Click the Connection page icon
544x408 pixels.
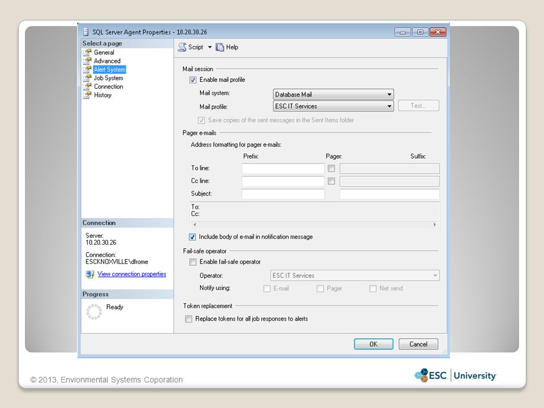[87, 86]
